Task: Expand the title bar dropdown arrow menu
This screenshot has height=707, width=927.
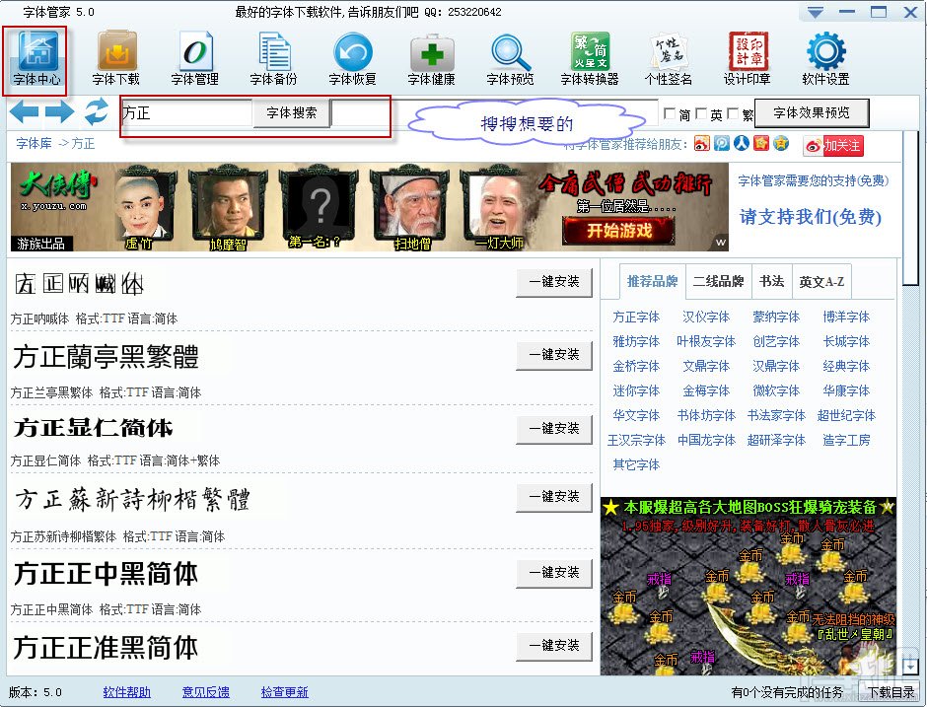Action: point(816,13)
